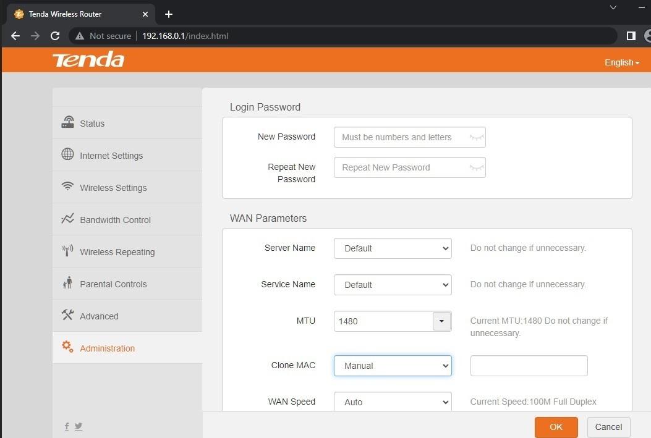Open a new browser tab
Viewport: 651px width, 438px height.
click(169, 14)
